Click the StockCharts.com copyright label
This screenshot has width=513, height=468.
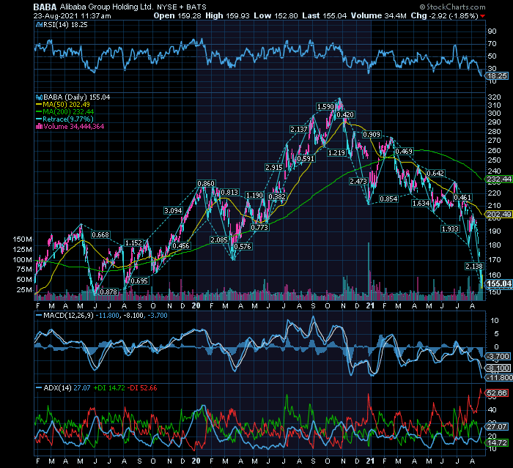452,7
